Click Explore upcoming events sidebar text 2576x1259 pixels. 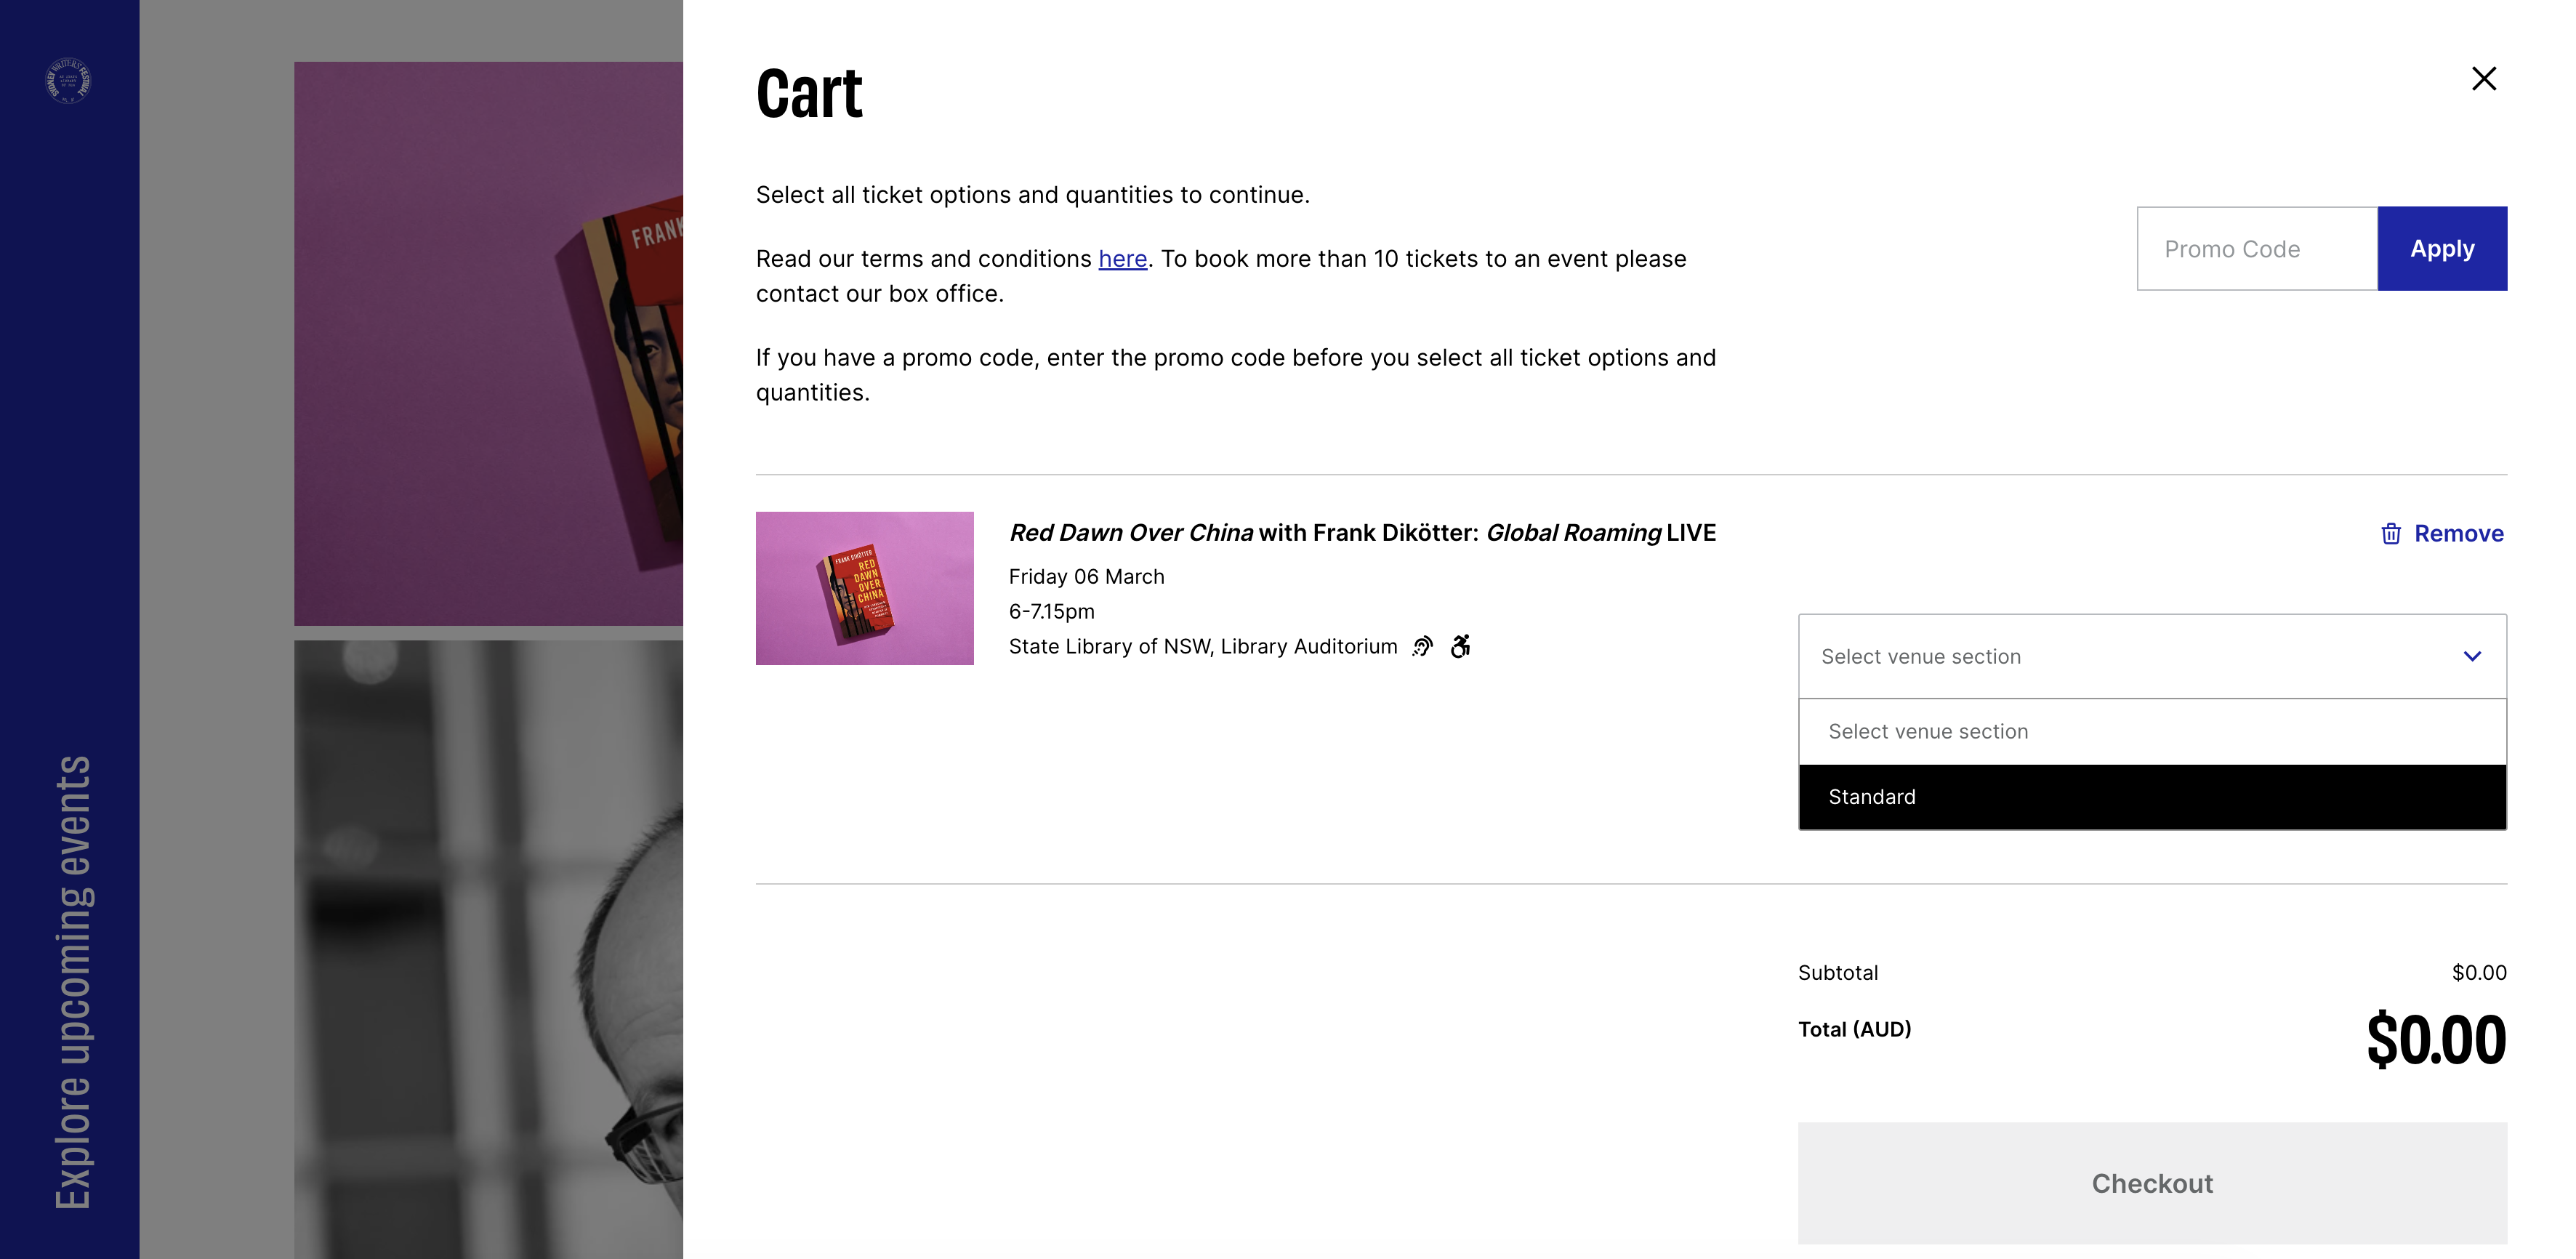(72, 980)
